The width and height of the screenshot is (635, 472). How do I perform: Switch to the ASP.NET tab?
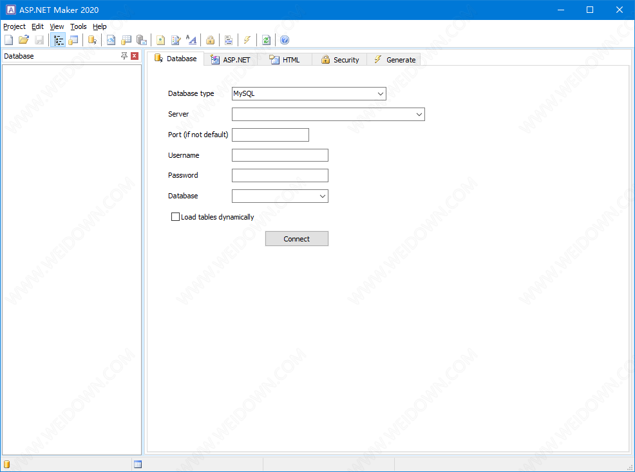click(231, 59)
